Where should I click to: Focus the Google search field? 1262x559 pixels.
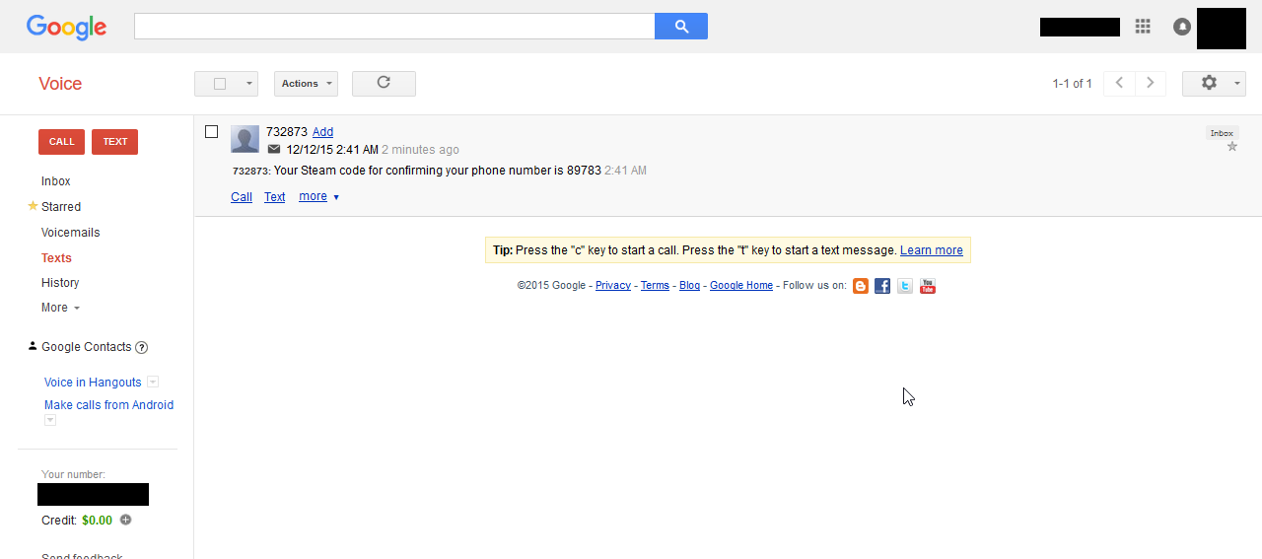[394, 27]
